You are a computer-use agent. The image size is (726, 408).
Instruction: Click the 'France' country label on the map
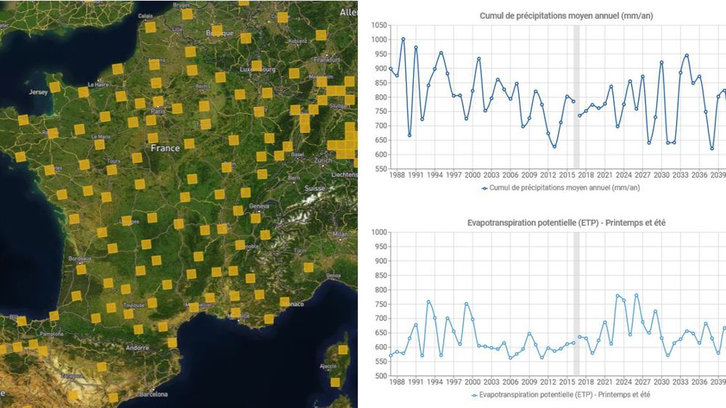(x=165, y=148)
